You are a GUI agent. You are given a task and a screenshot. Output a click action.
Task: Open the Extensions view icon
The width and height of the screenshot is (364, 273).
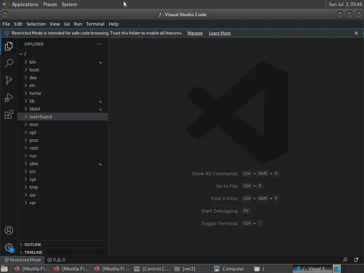(x=9, y=114)
